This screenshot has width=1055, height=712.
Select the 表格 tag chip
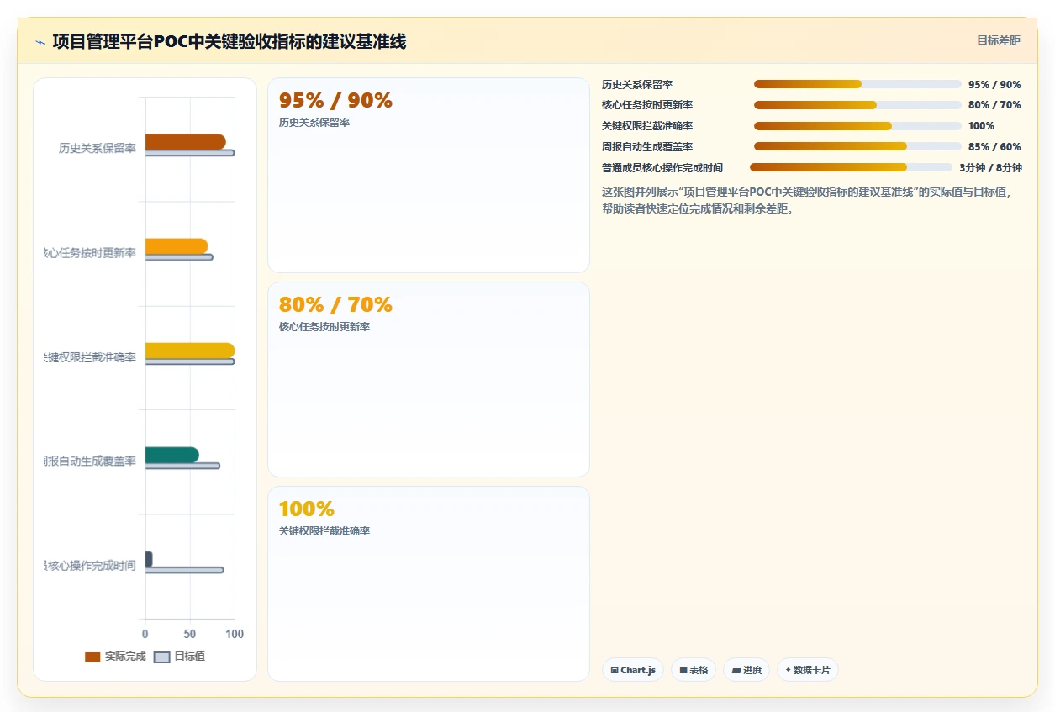(694, 670)
